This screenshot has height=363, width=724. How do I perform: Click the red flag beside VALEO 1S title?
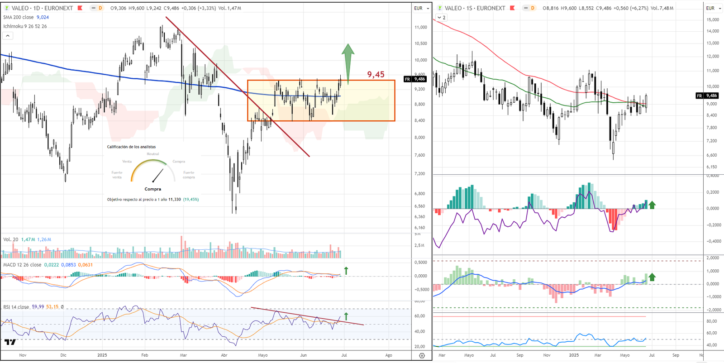click(x=513, y=8)
